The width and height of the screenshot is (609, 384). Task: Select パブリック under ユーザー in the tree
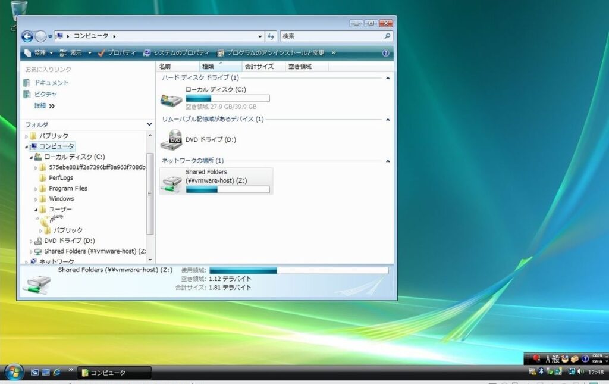coord(63,230)
